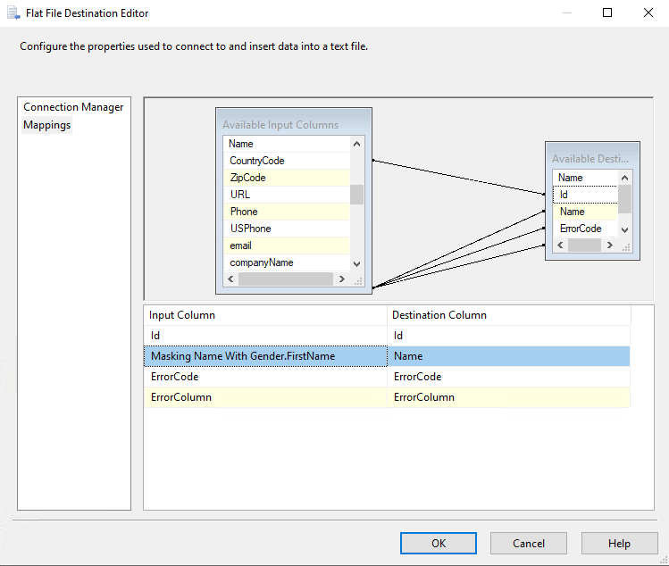Pick the email input column
Viewport: 669px width, 566px height.
240,246
